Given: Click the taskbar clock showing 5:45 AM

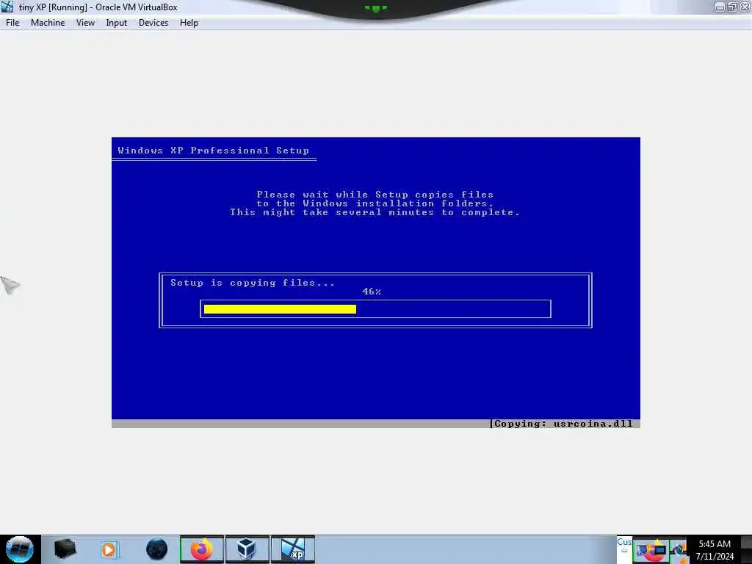Looking at the screenshot, I should pos(715,549).
